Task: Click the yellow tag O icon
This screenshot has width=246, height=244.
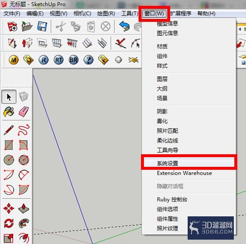Action: (29, 60)
